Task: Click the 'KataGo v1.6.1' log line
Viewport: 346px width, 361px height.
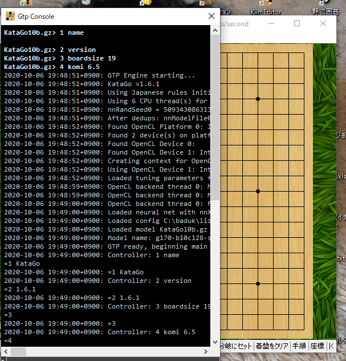Action: point(82,84)
